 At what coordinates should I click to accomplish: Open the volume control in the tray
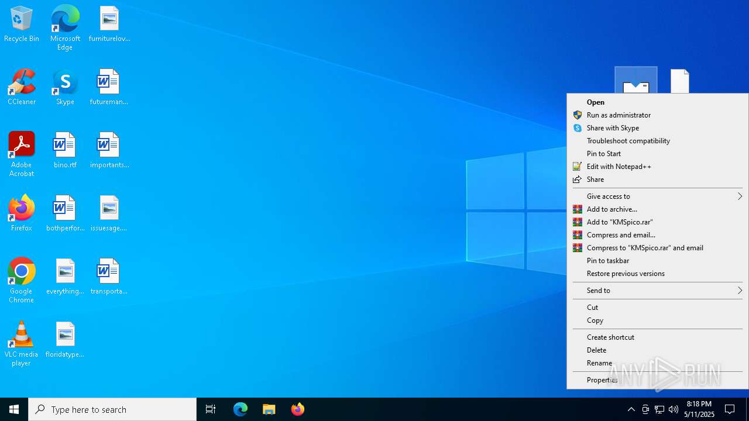(x=674, y=409)
